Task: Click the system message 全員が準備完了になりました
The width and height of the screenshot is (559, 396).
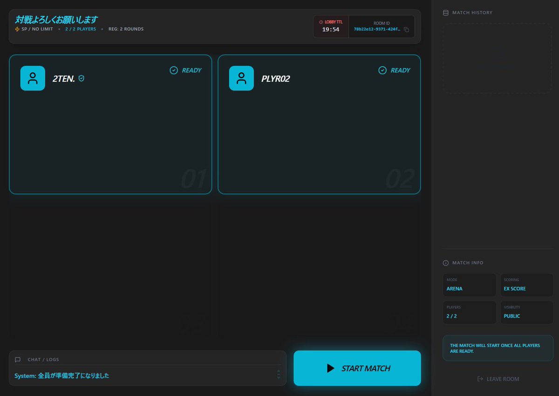Action: (74, 376)
